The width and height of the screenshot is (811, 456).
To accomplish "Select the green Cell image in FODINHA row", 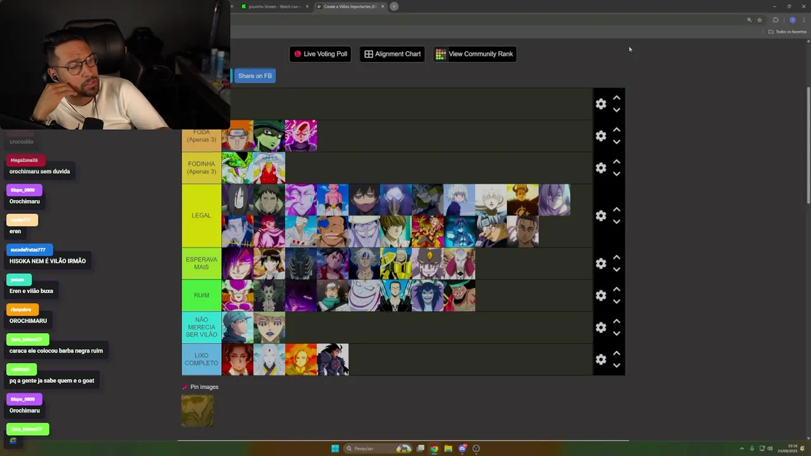I will pos(238,168).
